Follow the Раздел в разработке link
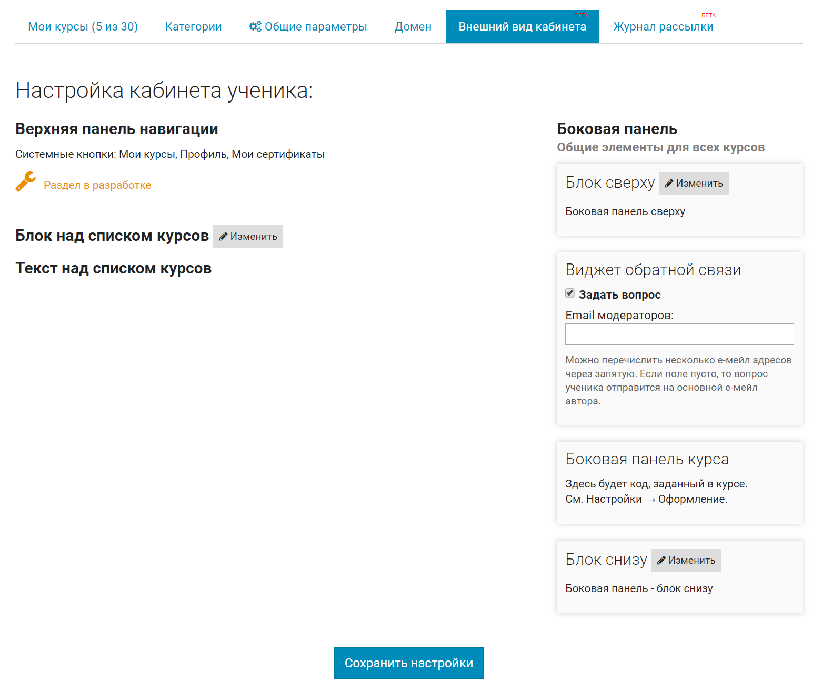This screenshot has width=832, height=681. coord(97,185)
